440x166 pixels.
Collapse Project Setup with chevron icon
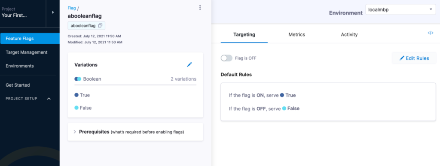[49, 99]
